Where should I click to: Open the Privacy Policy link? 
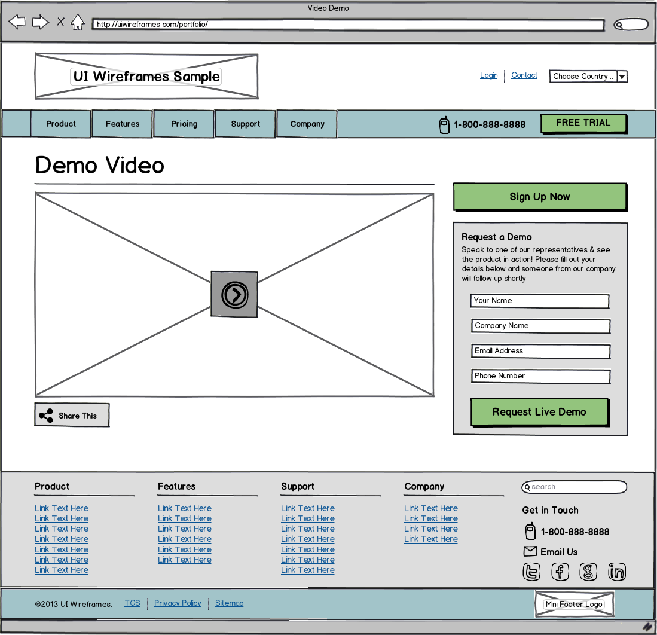(x=178, y=603)
